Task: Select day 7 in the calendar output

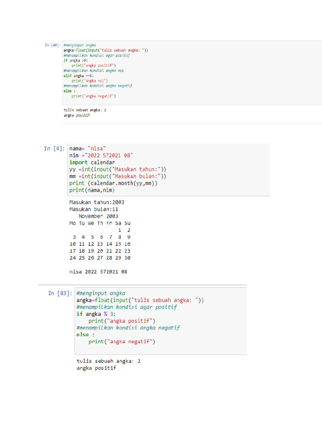Action: click(111, 237)
